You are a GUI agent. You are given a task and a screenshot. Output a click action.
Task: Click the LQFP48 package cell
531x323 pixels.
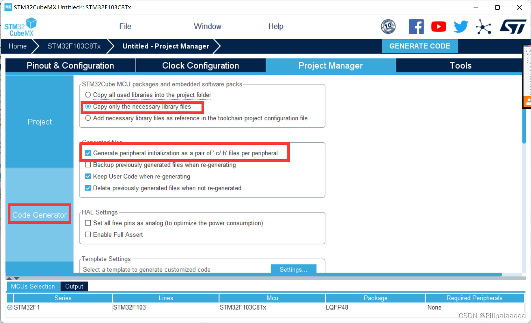point(375,307)
